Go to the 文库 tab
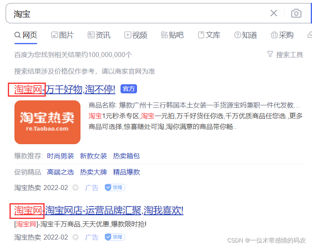Viewport: 312px width, 247px height. pyautogui.click(x=209, y=35)
